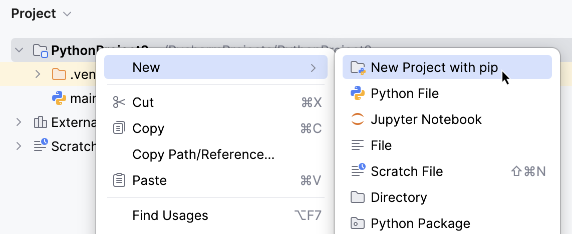Click the Python File logo icon
Viewport: 572px width, 234px height.
click(358, 93)
